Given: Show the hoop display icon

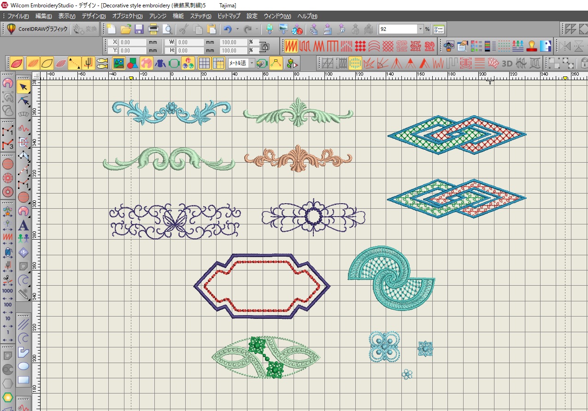Looking at the screenshot, I should click(x=174, y=63).
